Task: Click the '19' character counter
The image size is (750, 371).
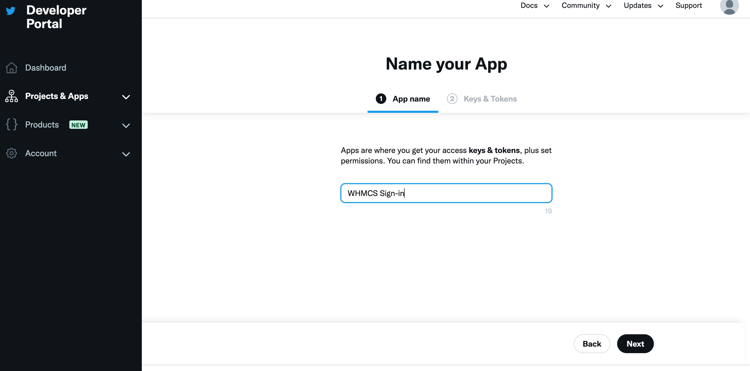Action: (x=548, y=211)
